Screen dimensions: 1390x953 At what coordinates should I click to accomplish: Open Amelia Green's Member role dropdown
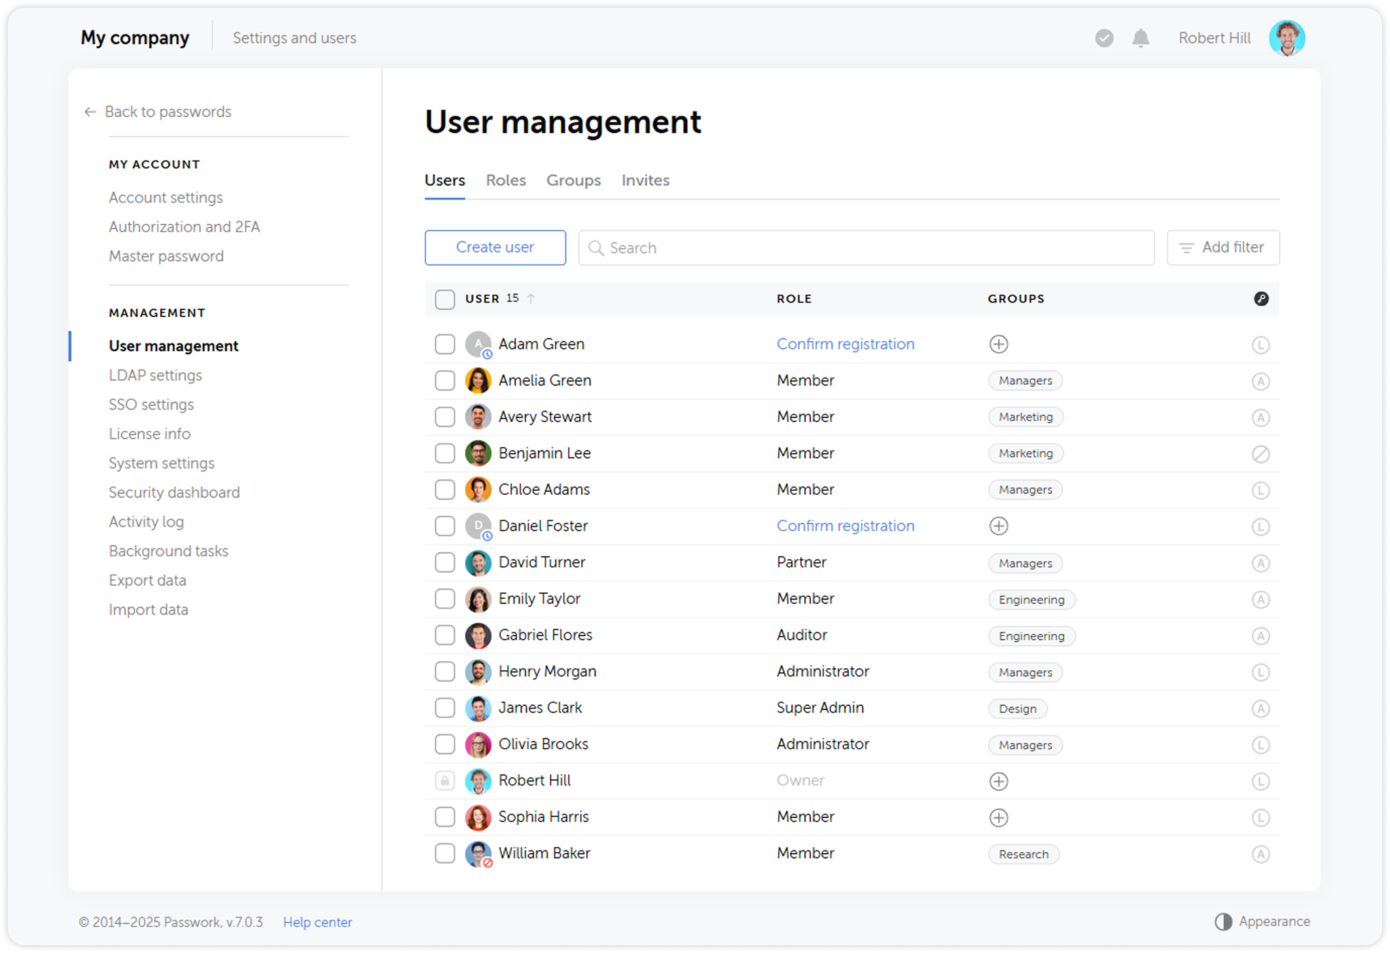pos(805,380)
